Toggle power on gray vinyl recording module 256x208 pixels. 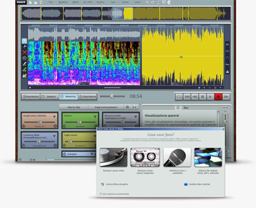(x=105, y=126)
